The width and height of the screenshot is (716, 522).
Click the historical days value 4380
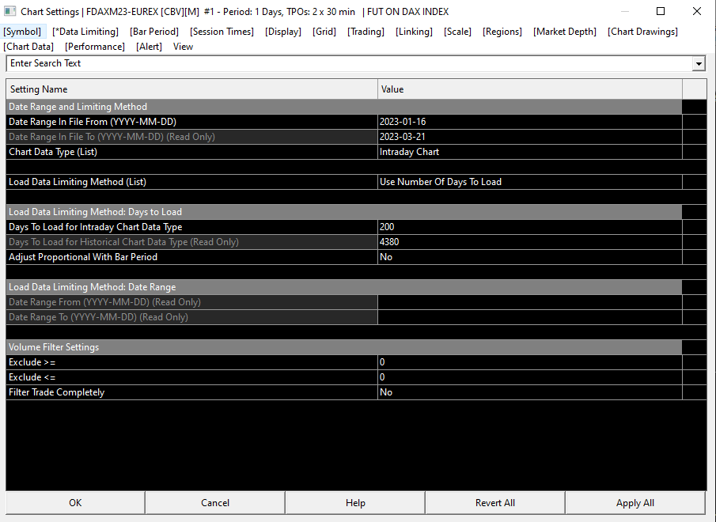pos(530,242)
